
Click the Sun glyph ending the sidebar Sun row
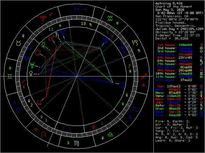click(201, 86)
